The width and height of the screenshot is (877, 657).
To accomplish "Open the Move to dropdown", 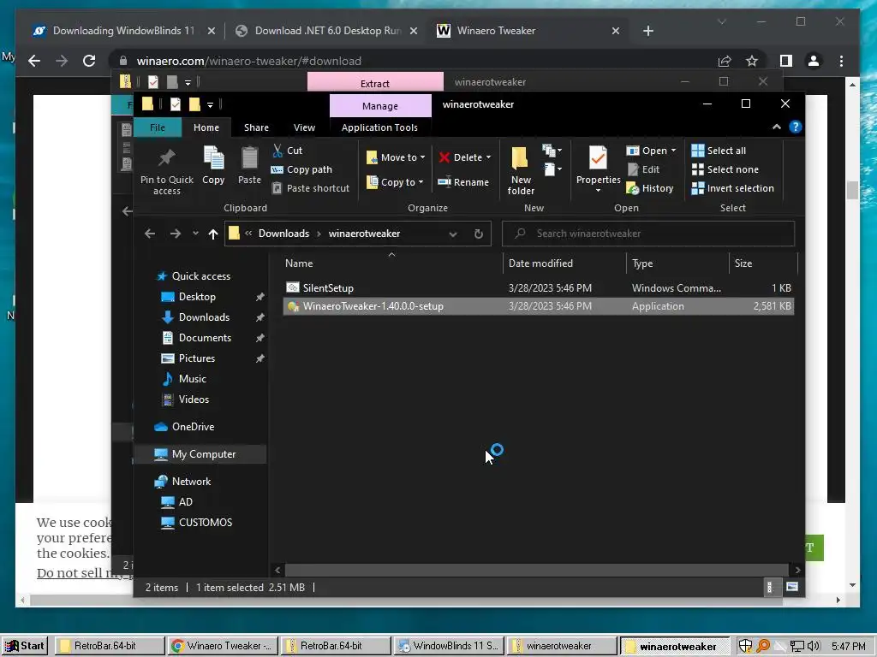I will (x=396, y=157).
